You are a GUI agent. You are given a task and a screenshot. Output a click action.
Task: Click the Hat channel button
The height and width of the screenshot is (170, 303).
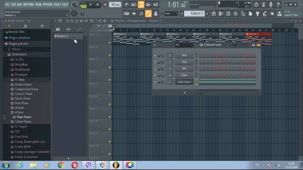(184, 68)
